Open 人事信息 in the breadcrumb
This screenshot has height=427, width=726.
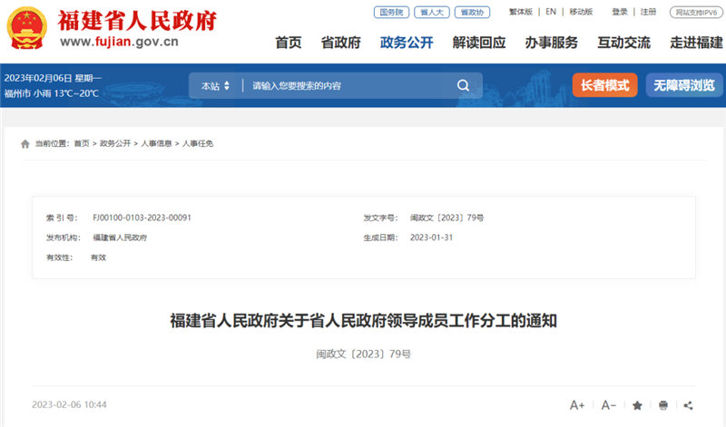(x=156, y=144)
